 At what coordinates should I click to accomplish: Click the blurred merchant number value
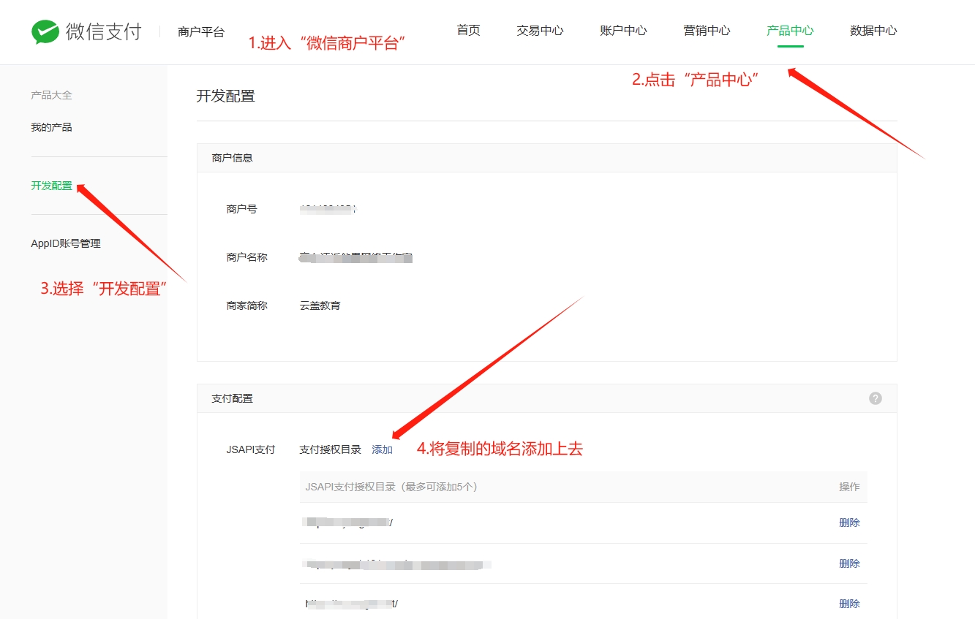(x=328, y=209)
